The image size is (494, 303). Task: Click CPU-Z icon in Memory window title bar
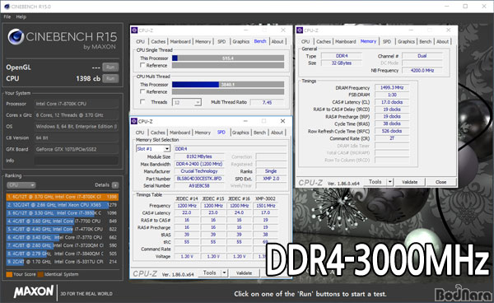click(x=300, y=30)
